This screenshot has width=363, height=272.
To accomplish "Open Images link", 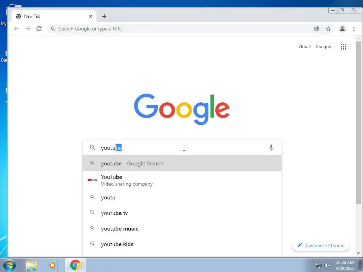I will click(x=323, y=46).
